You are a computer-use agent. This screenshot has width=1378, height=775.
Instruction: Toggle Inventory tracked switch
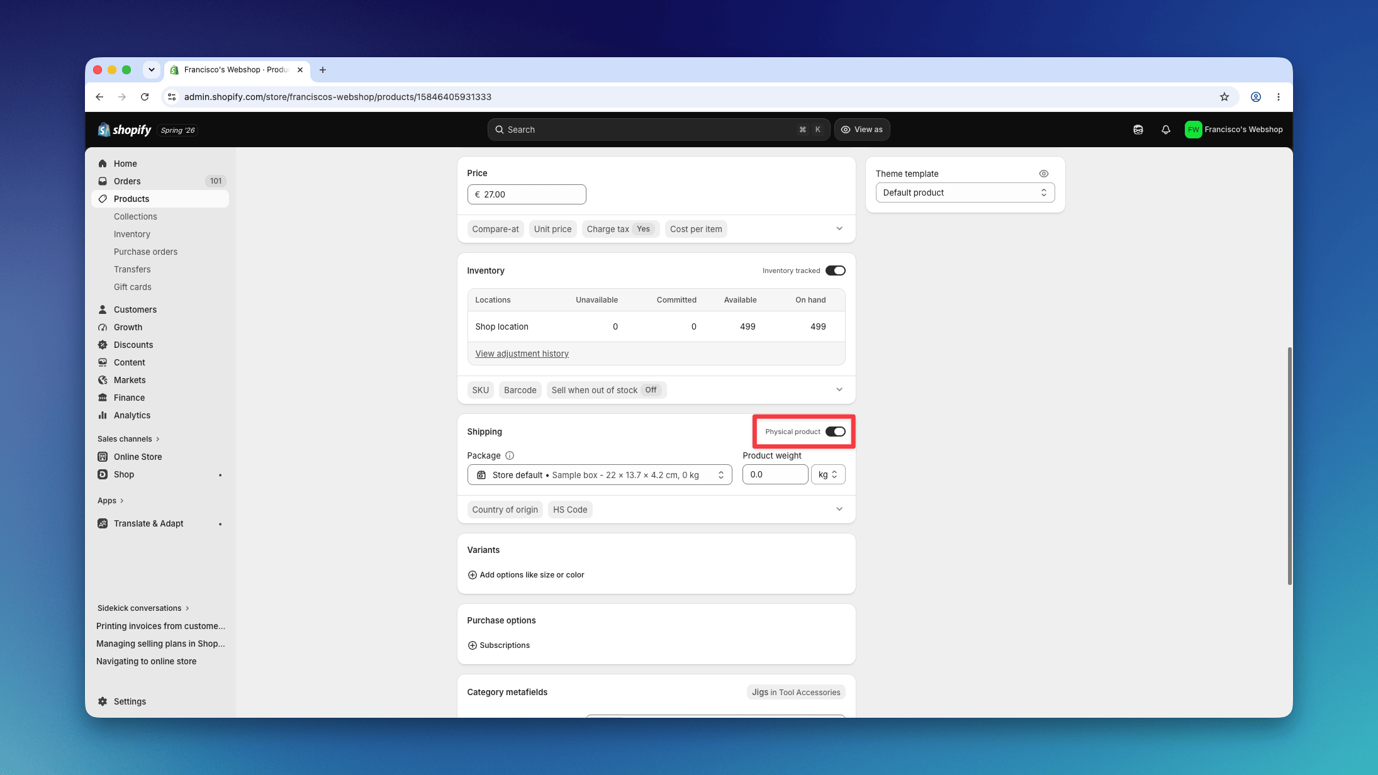click(836, 270)
